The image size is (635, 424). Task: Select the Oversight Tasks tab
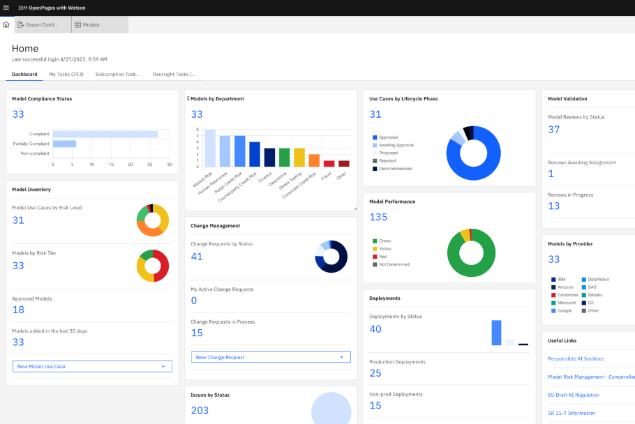click(x=174, y=74)
